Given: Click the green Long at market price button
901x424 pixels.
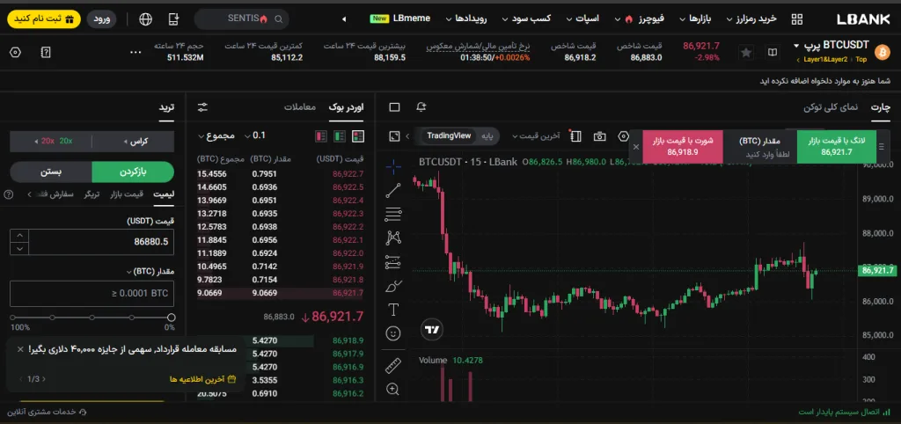Looking at the screenshot, I should pos(836,146).
